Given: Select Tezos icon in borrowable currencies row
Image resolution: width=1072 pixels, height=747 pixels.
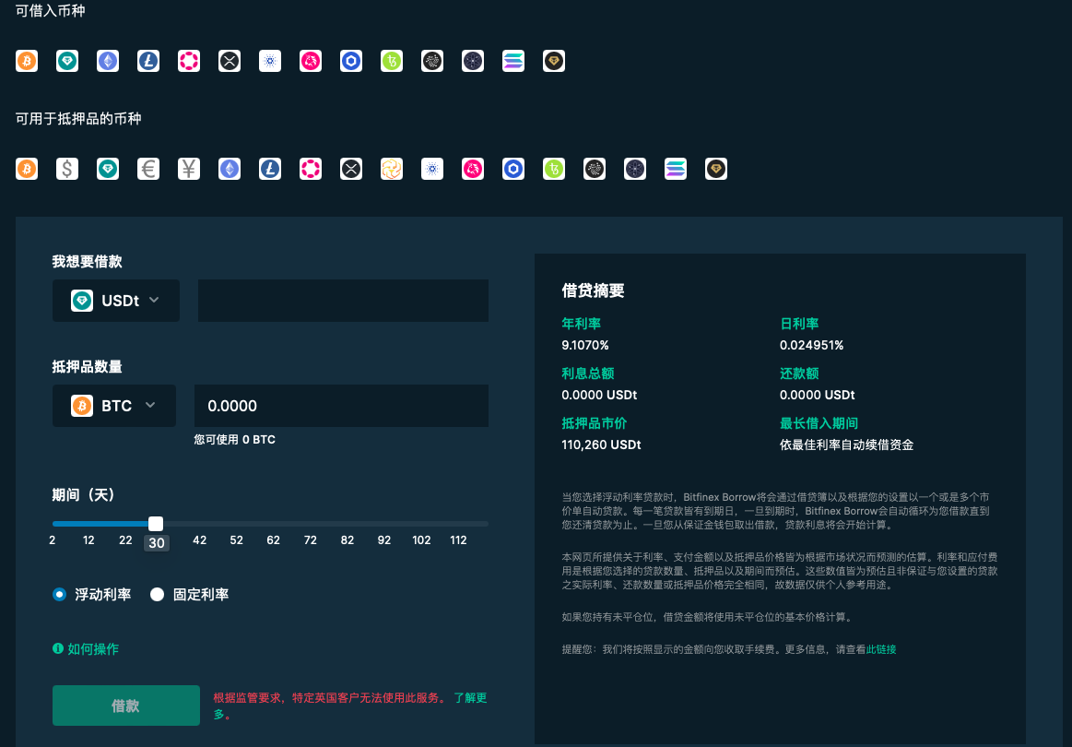Looking at the screenshot, I should 392,61.
